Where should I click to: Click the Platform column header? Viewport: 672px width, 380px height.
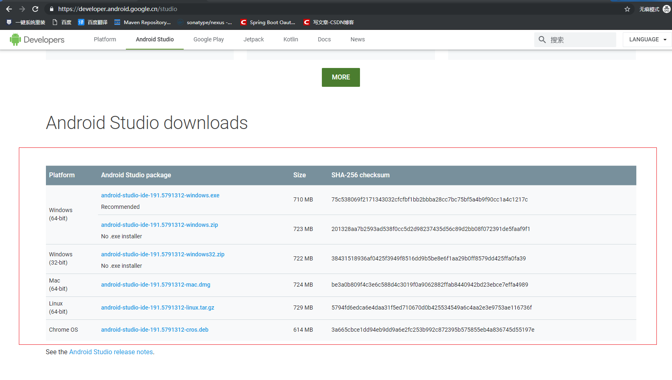pos(62,175)
